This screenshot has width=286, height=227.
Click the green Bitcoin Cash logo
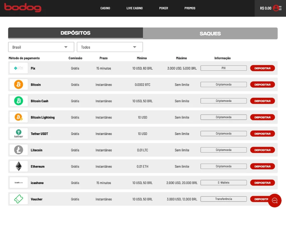click(19, 101)
